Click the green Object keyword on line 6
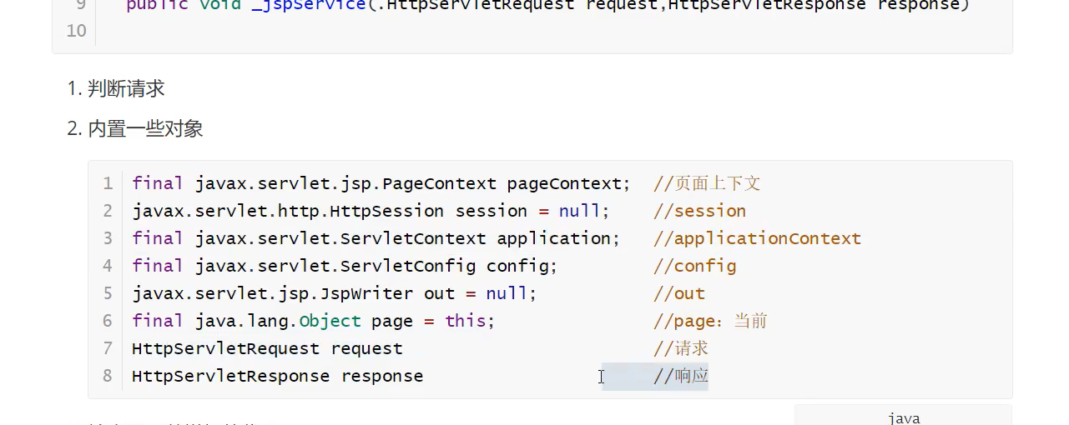Screen dimensions: 1069x425 click(330, 321)
